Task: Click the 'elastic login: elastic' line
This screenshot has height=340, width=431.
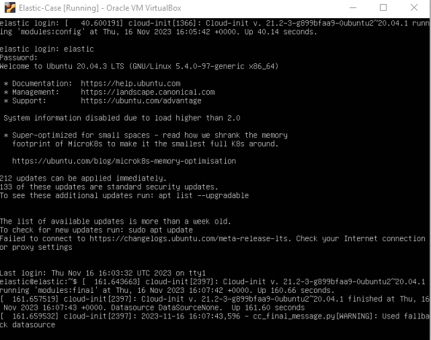Action: click(47, 49)
